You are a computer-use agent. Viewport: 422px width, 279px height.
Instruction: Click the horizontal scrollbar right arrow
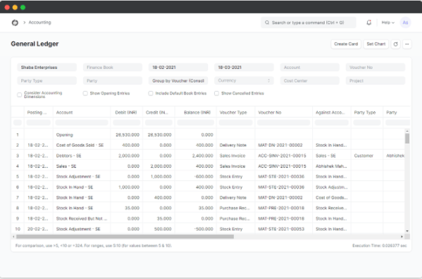[x=402, y=237]
